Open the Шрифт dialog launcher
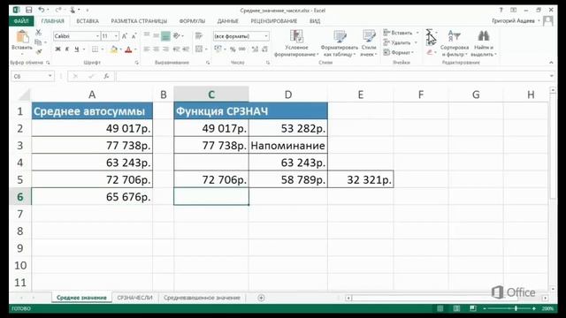The image size is (566, 318). (137, 63)
